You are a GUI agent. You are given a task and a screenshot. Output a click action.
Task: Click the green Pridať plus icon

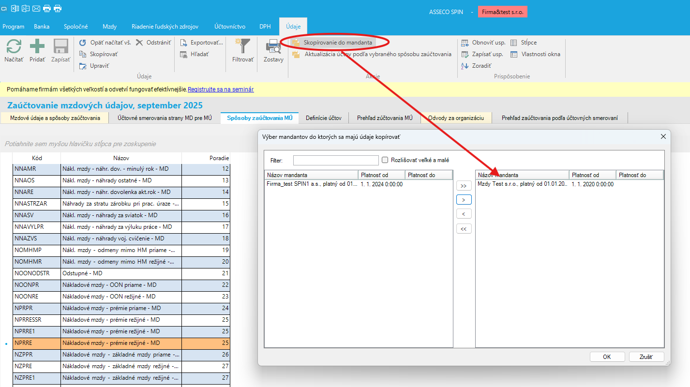(37, 47)
